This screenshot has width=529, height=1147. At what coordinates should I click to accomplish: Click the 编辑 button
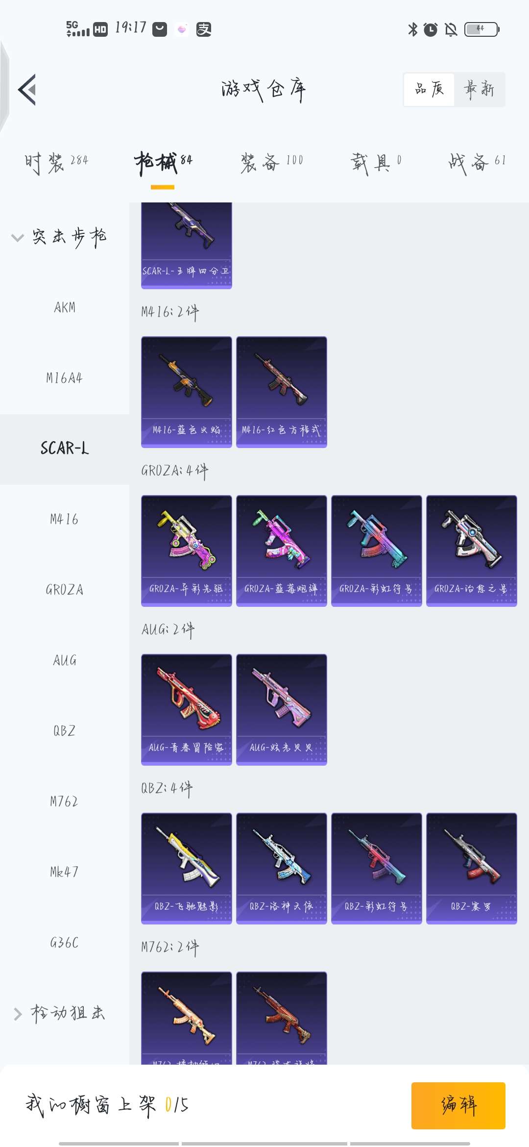coord(458,1105)
